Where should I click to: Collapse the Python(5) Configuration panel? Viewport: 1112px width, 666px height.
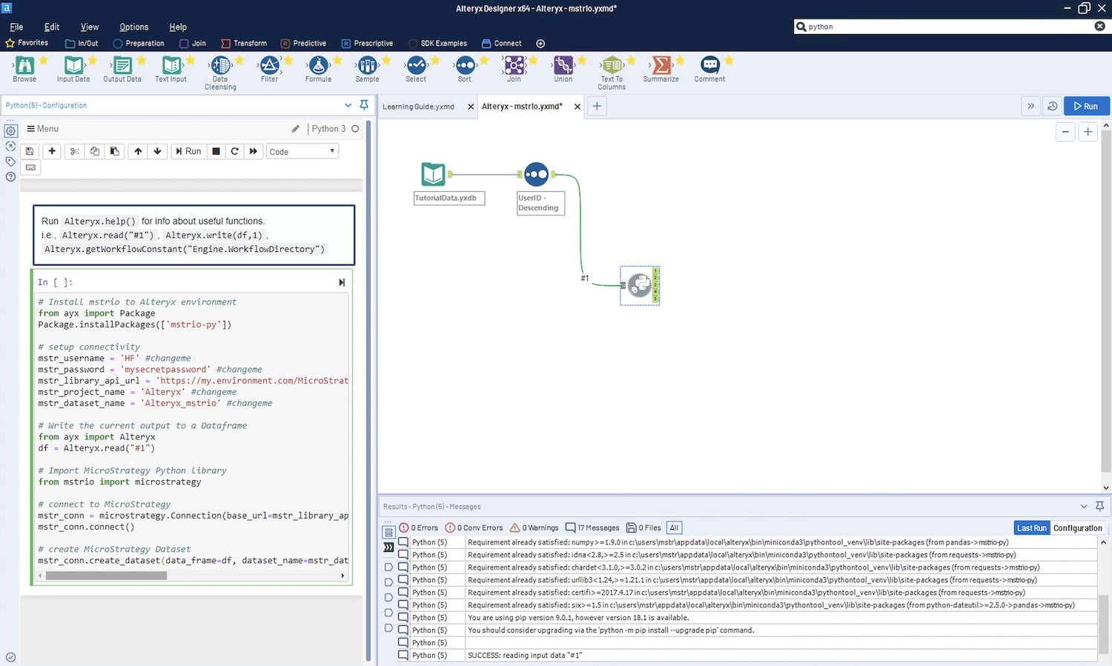(348, 105)
